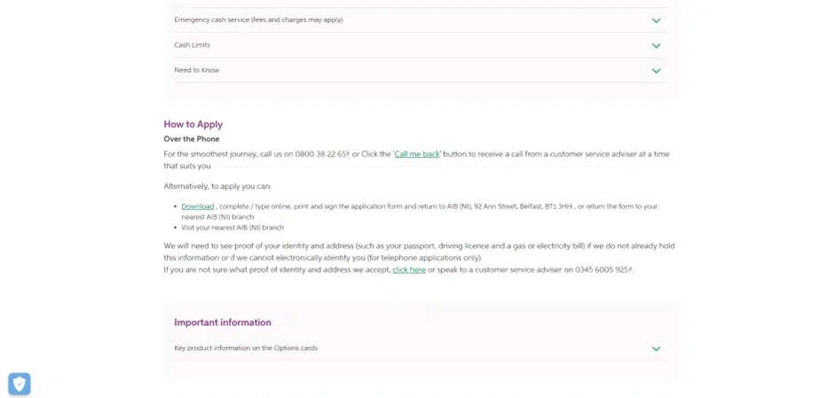Expand the Need to Know row label
Screen dimensions: 835x398
[x=196, y=70]
